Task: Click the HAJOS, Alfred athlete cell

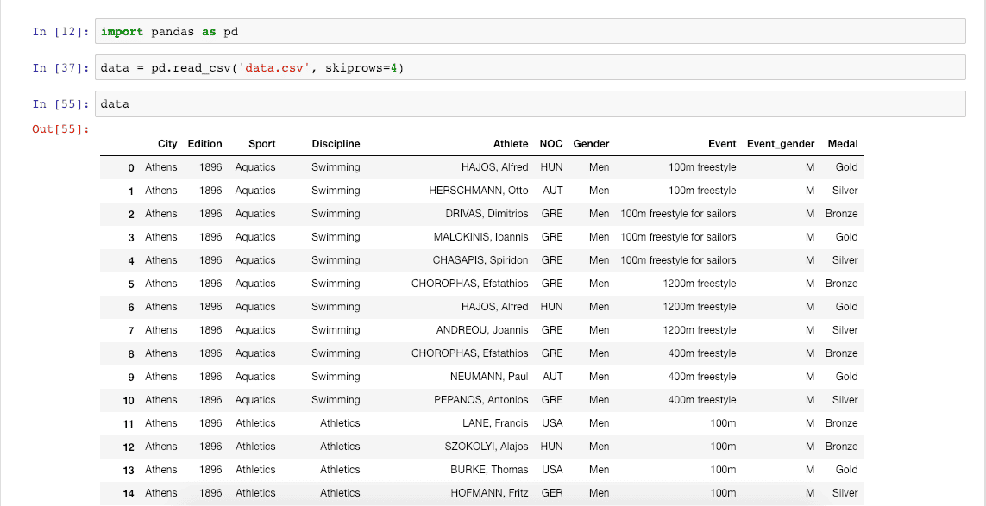Action: pyautogui.click(x=494, y=167)
